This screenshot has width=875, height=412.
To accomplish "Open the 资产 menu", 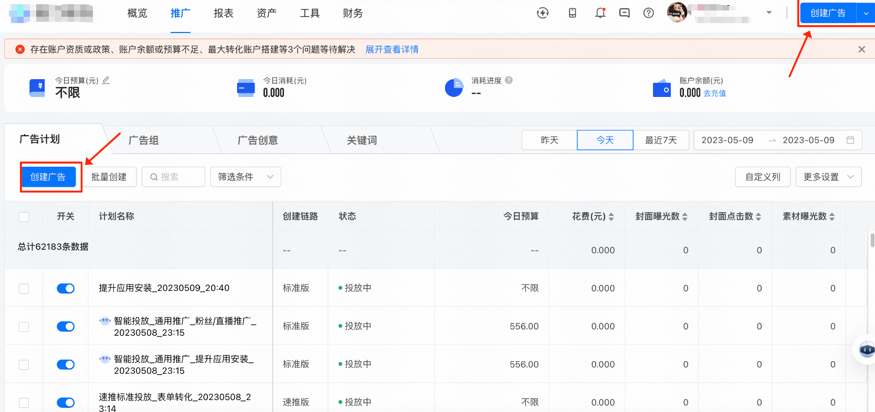I will [266, 14].
